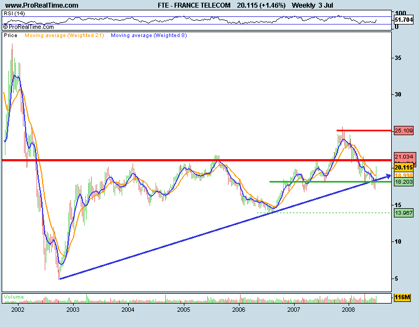Click the 18.203 support price label

point(404,182)
